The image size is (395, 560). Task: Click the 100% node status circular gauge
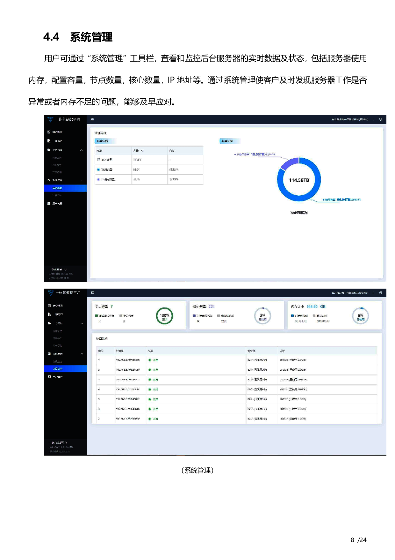coord(164,316)
